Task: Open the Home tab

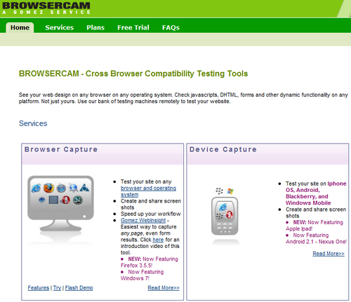Action: [20, 27]
